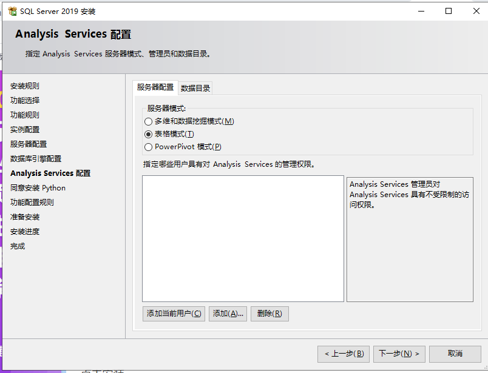
Task: Switch to the 服务器配置 tab
Action: (155, 87)
